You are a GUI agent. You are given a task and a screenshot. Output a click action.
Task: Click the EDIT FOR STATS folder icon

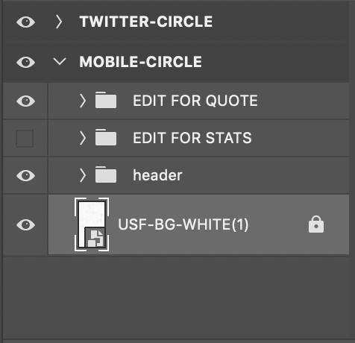click(x=106, y=137)
